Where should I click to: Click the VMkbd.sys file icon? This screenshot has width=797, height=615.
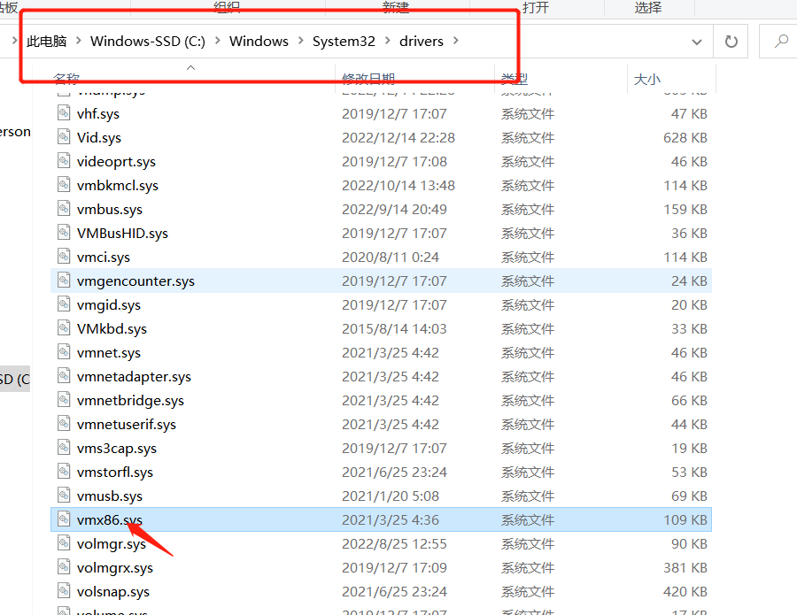point(64,327)
